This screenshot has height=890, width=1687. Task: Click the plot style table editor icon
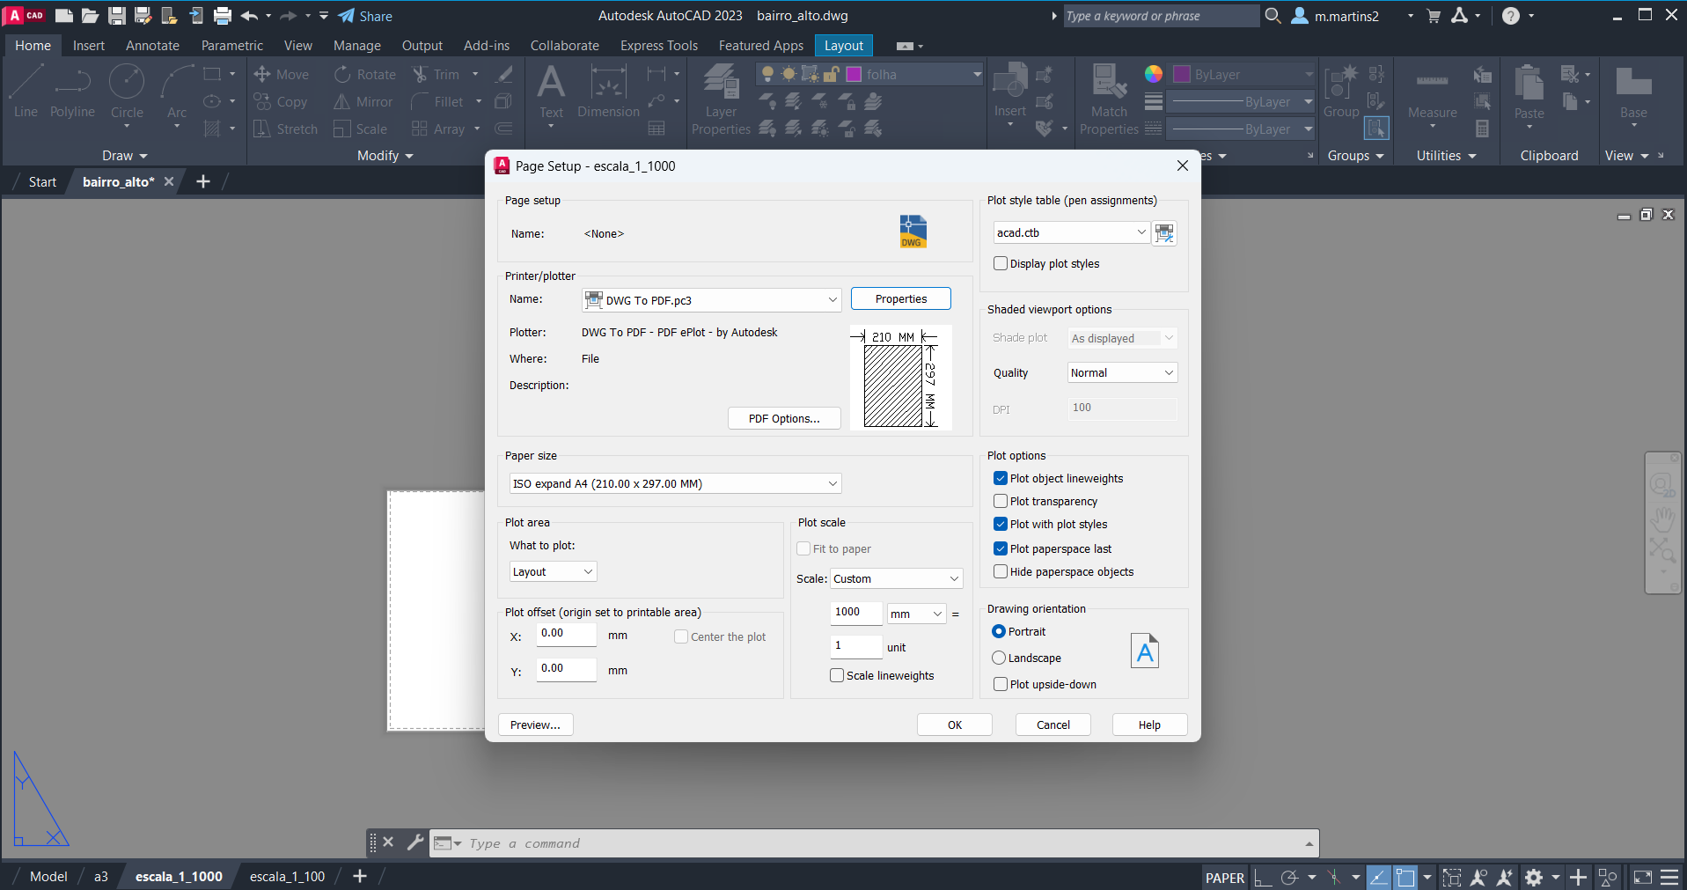click(x=1164, y=233)
